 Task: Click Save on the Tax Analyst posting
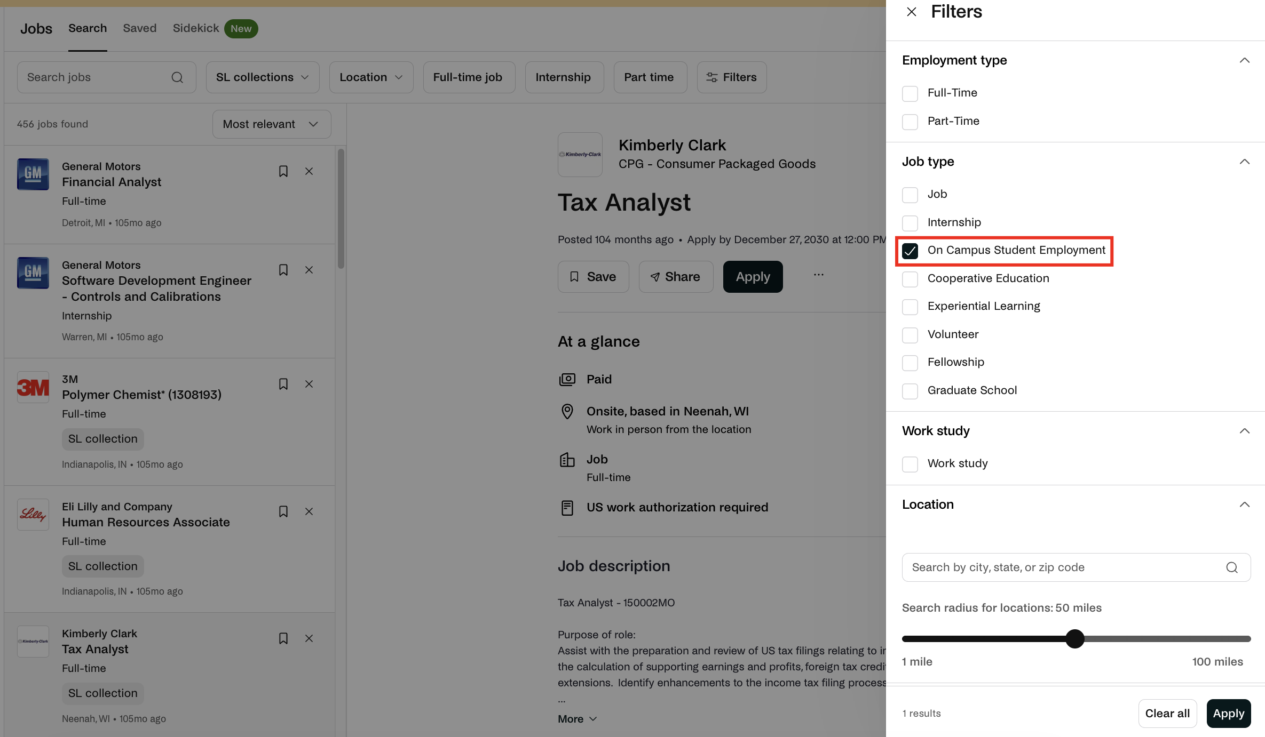(x=594, y=277)
